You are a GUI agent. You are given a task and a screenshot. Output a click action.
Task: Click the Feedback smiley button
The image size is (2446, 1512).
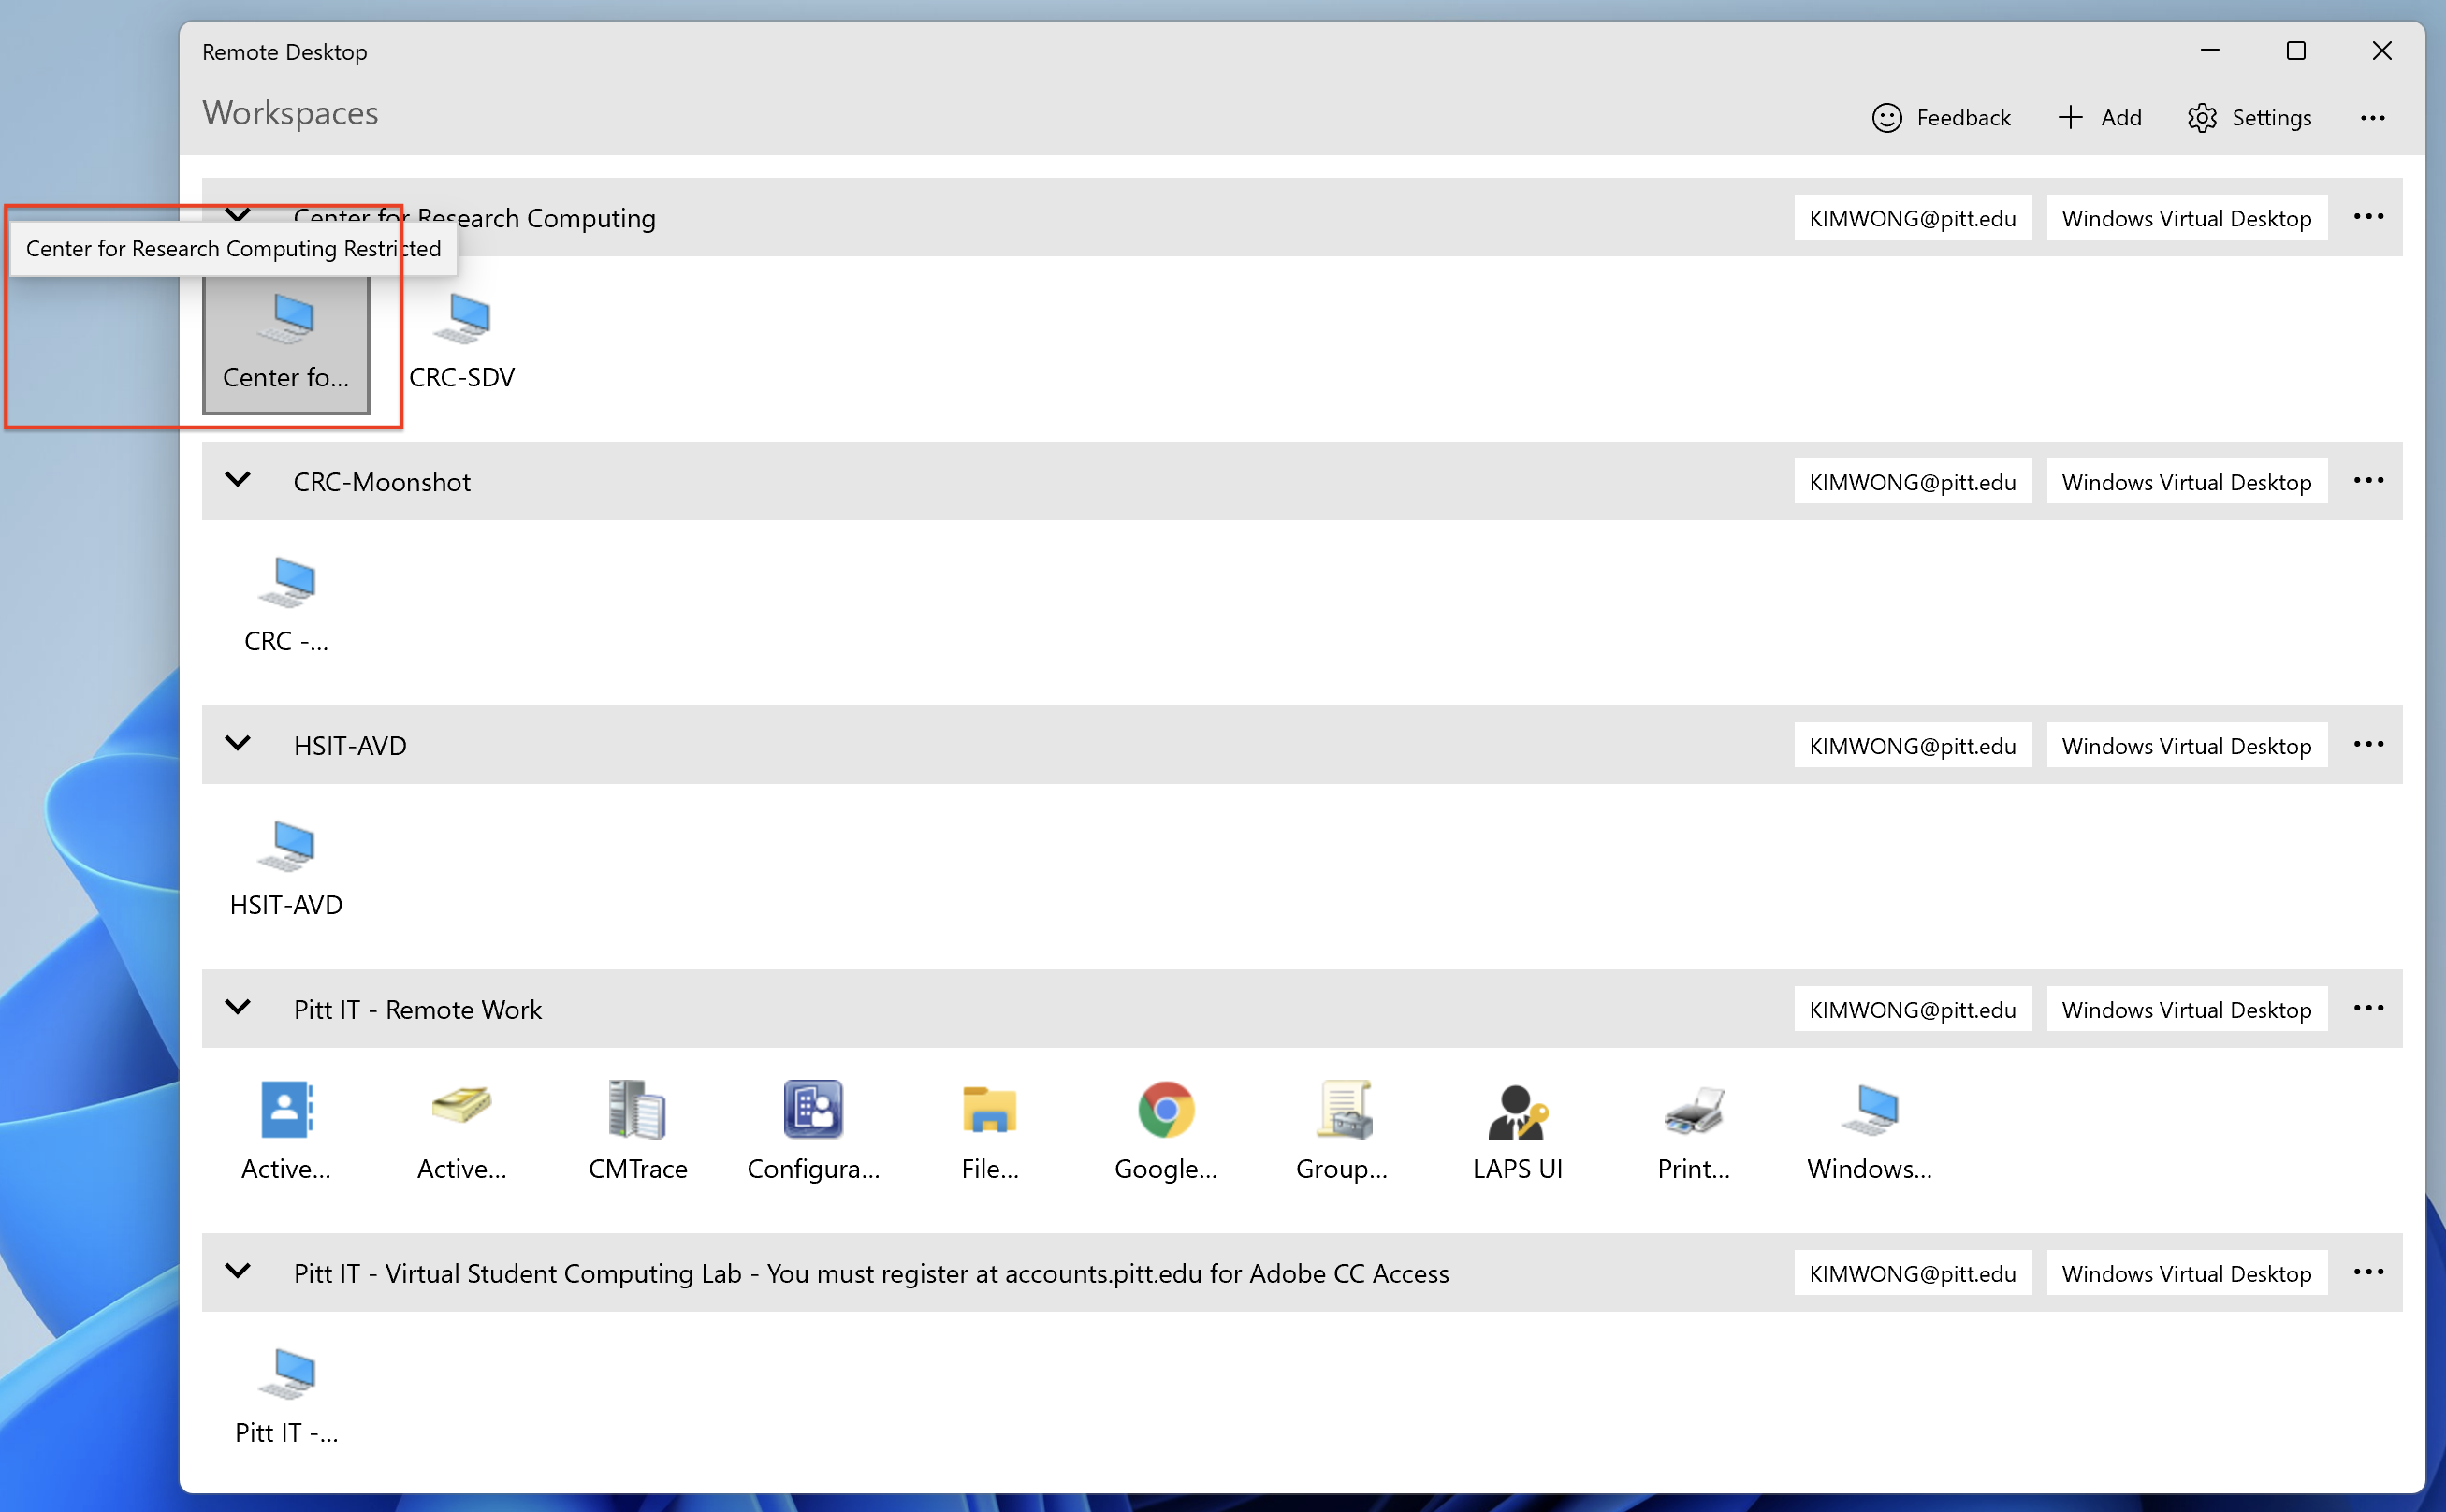tap(1940, 118)
